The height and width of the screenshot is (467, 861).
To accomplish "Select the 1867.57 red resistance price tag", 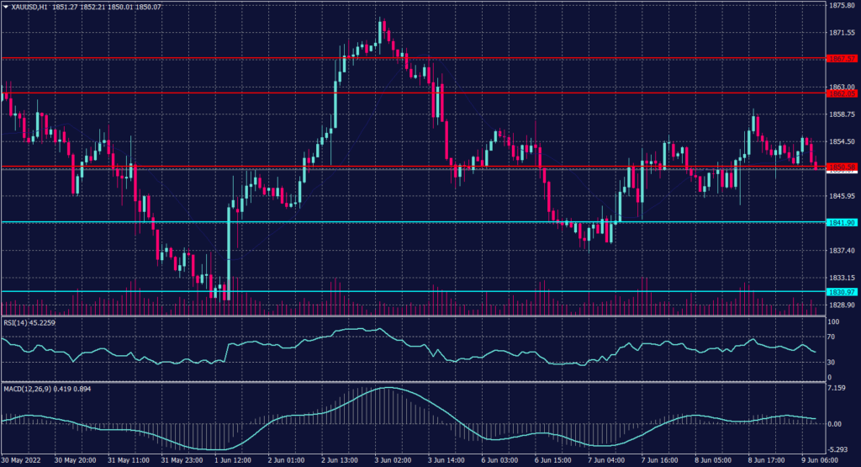I will (841, 59).
